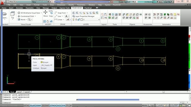The width and height of the screenshot is (191, 107).
Task: Open the Express Tools ribbon tab
Action: click(64, 8)
